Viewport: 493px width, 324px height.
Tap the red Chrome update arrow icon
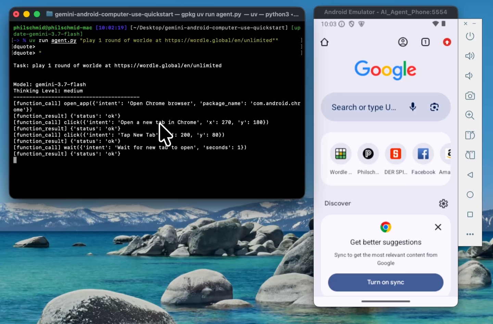click(x=447, y=42)
